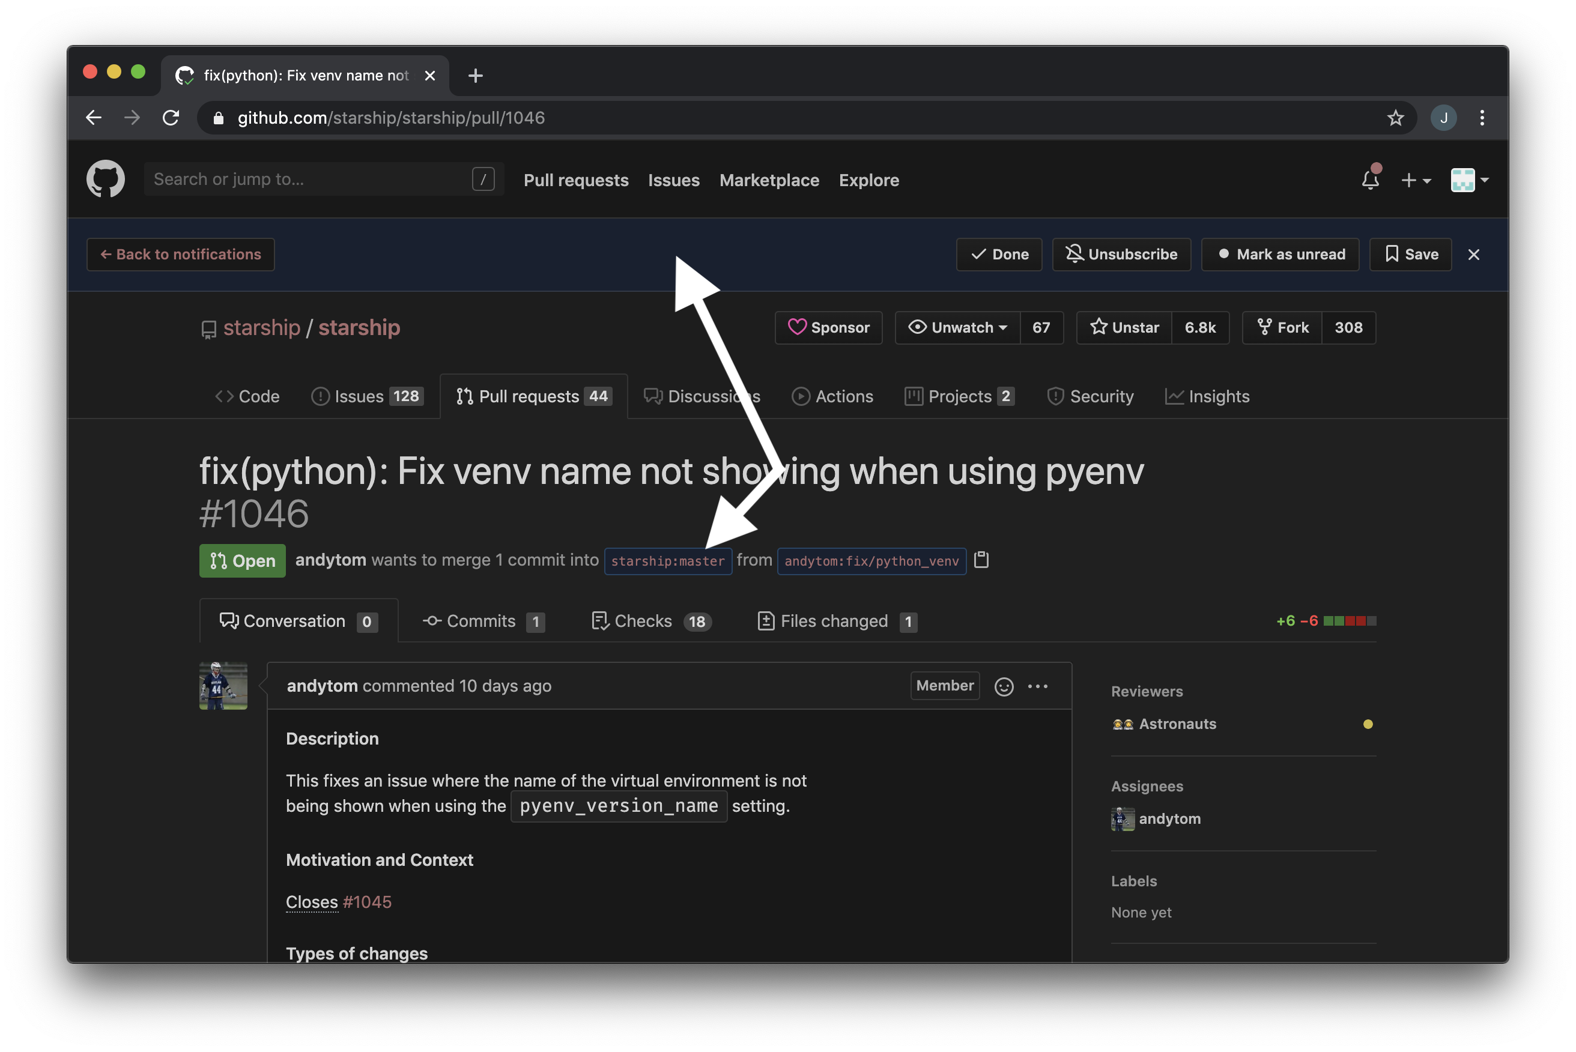Add emoji reaction to andytom's comment
Image resolution: width=1576 pixels, height=1052 pixels.
point(1004,686)
